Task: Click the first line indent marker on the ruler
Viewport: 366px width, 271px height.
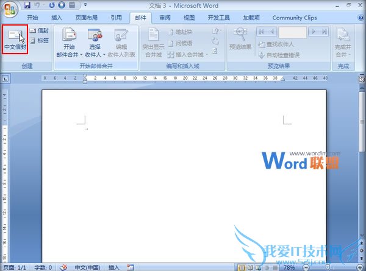Action: 85,76
